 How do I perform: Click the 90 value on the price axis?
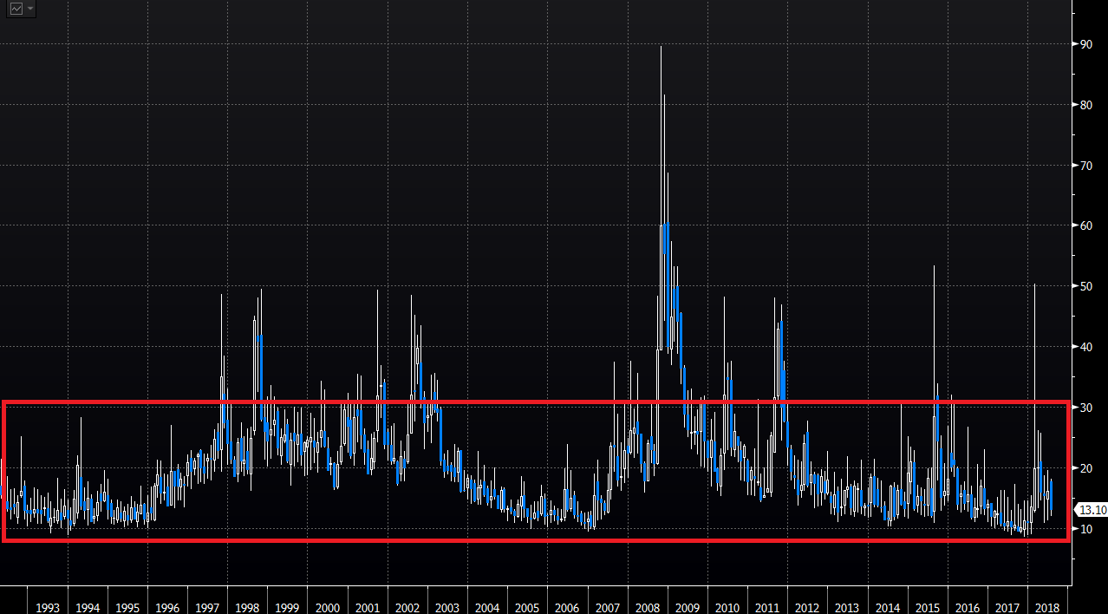tap(1086, 43)
